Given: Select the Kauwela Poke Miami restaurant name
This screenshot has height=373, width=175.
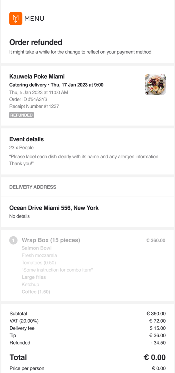Looking at the screenshot, I should (x=37, y=77).
